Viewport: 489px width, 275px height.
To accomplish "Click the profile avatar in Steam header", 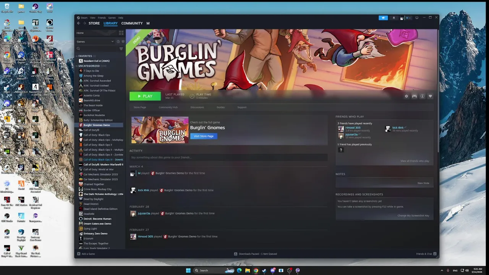I will click(x=402, y=18).
